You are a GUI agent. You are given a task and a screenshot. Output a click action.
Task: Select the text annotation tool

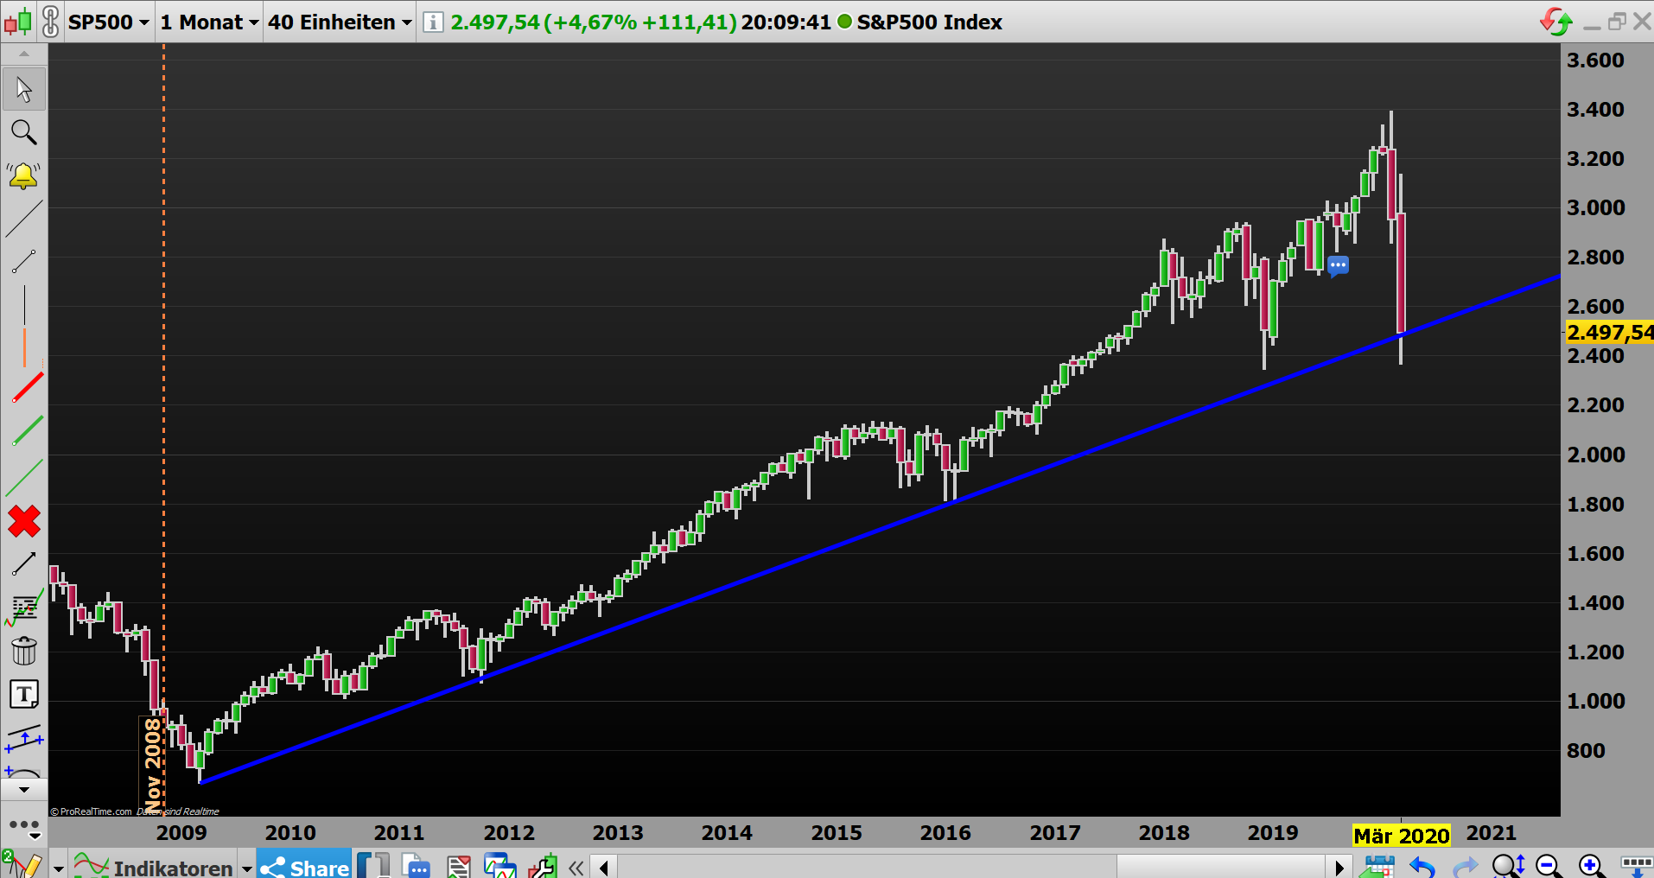click(x=24, y=694)
